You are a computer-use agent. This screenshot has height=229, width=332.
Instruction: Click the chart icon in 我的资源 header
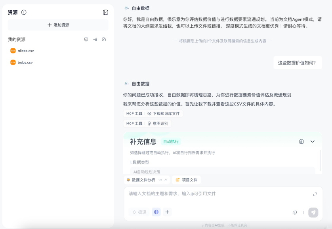[86, 39]
